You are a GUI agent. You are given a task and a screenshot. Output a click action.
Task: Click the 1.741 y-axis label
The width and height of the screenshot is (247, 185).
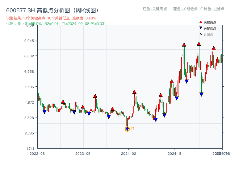pyautogui.click(x=30, y=149)
